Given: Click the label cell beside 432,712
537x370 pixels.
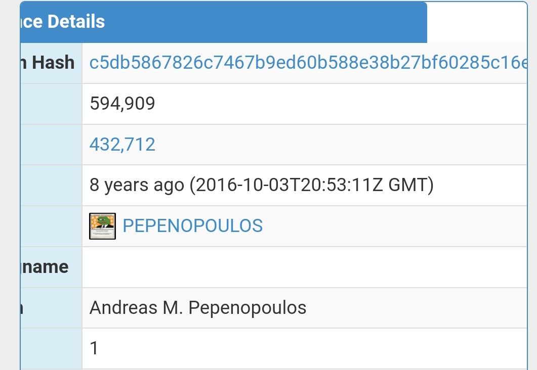Looking at the screenshot, I should click(x=51, y=145).
